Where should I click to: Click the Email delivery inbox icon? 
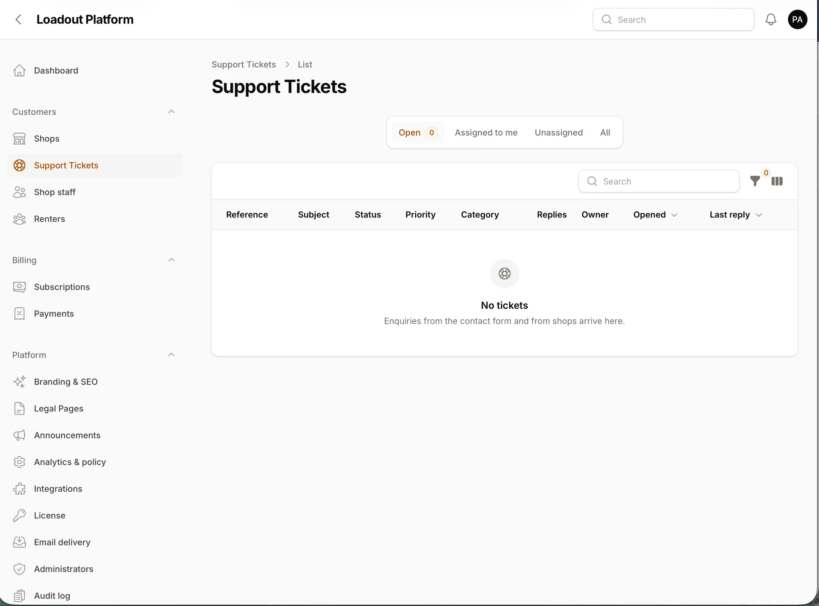pos(19,542)
